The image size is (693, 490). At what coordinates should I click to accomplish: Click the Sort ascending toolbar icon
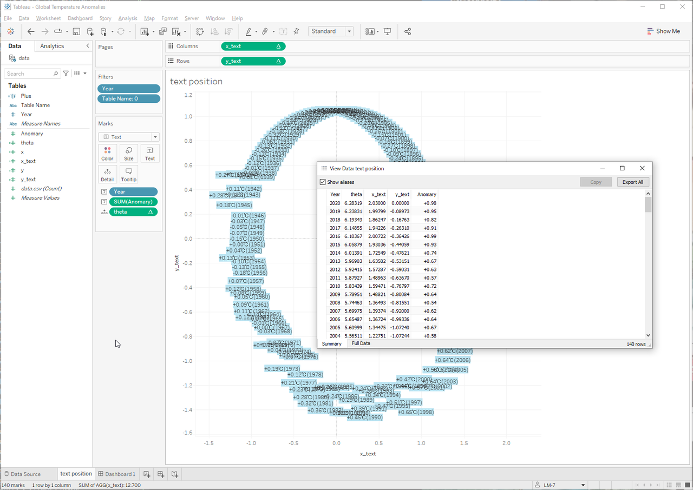pyautogui.click(x=214, y=31)
